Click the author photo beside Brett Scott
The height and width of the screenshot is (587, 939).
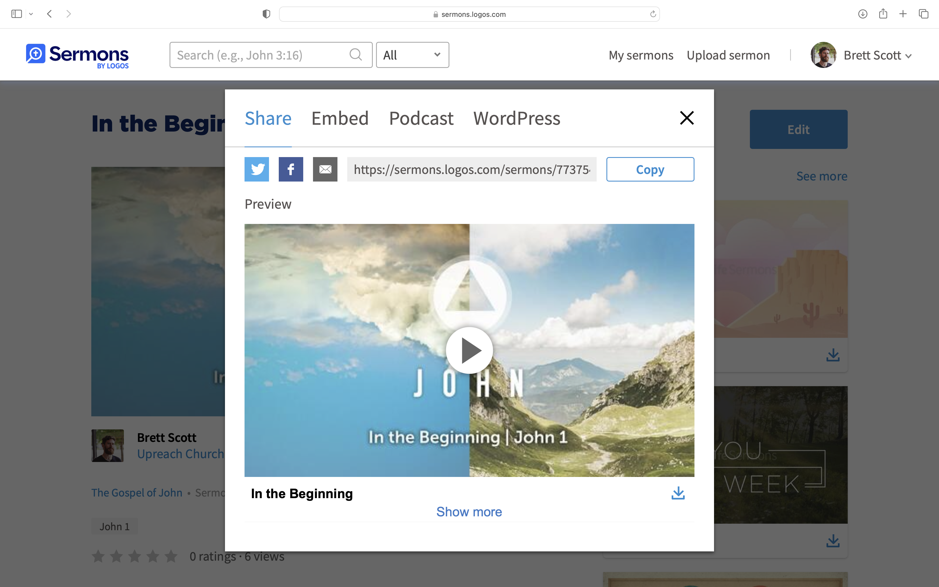click(x=108, y=446)
